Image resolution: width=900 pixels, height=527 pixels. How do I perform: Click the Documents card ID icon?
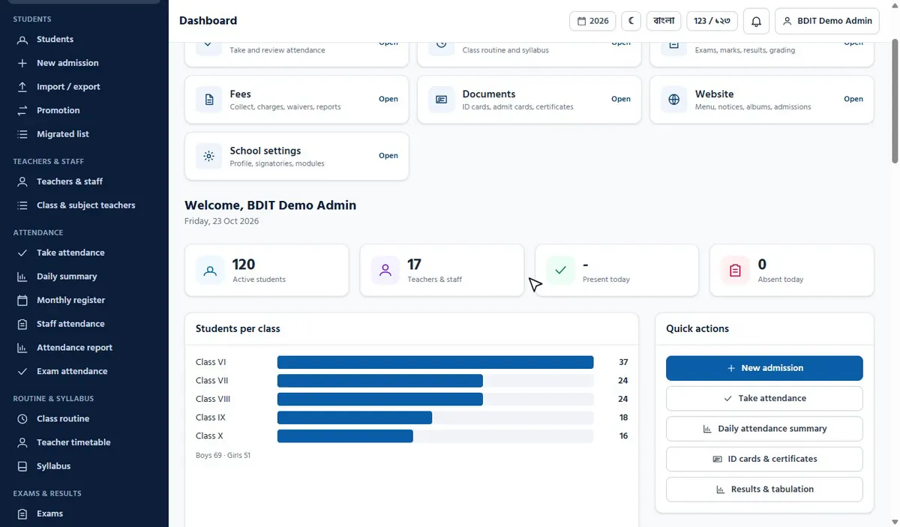441,99
